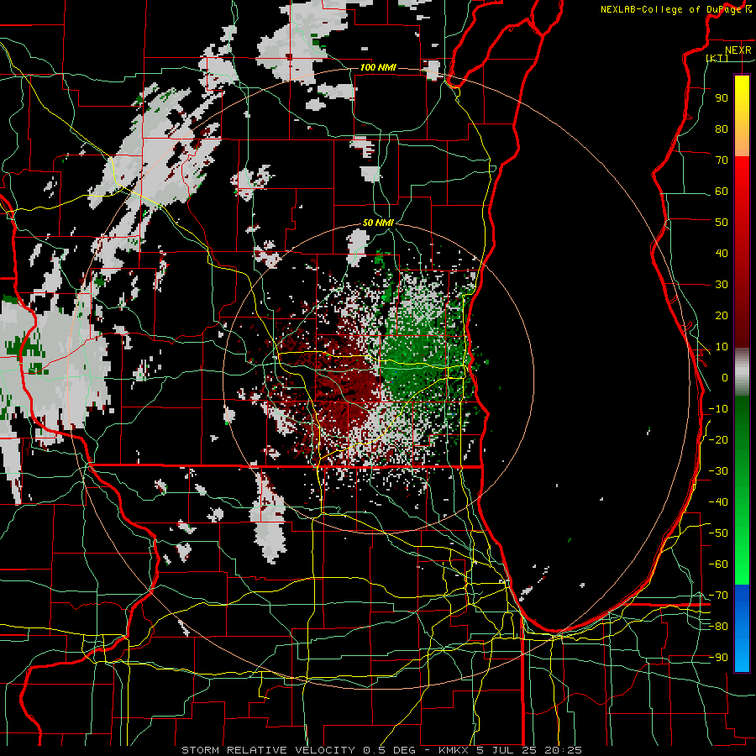Click the "0" value on the velocity scale
Image resolution: width=756 pixels, height=756 pixels.
(725, 377)
